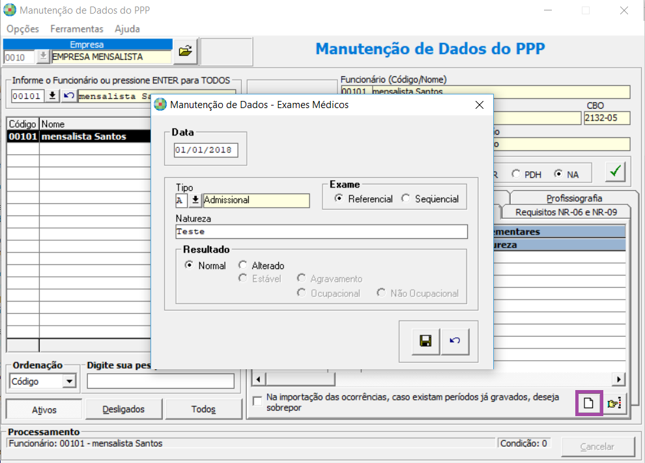
Task: Click the Data field showing 01/01/2018
Action: tap(206, 150)
